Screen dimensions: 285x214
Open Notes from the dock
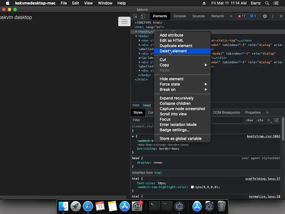112,206
